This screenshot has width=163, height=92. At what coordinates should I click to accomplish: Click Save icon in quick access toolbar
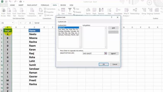6,2
